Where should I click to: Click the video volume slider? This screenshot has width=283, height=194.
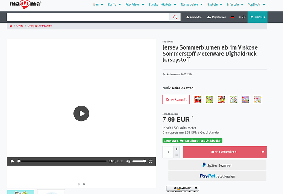click(139, 161)
